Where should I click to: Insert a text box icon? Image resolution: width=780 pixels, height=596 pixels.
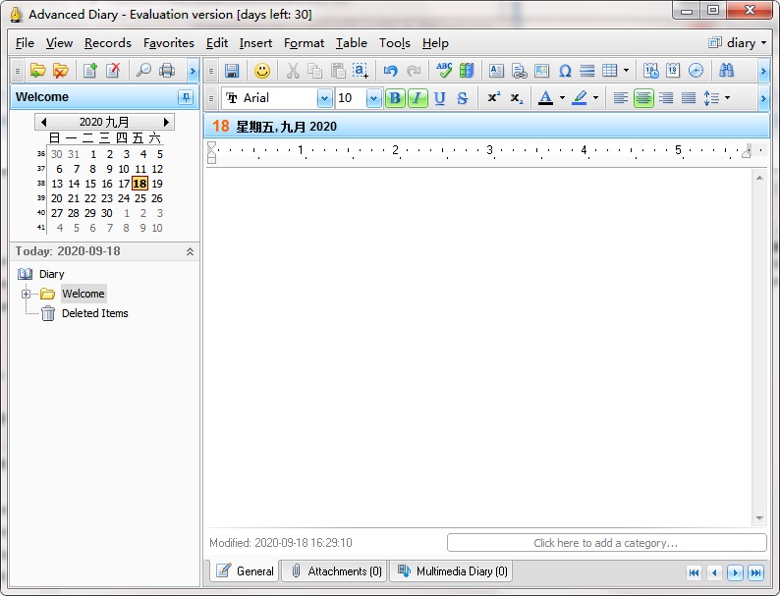click(x=496, y=71)
